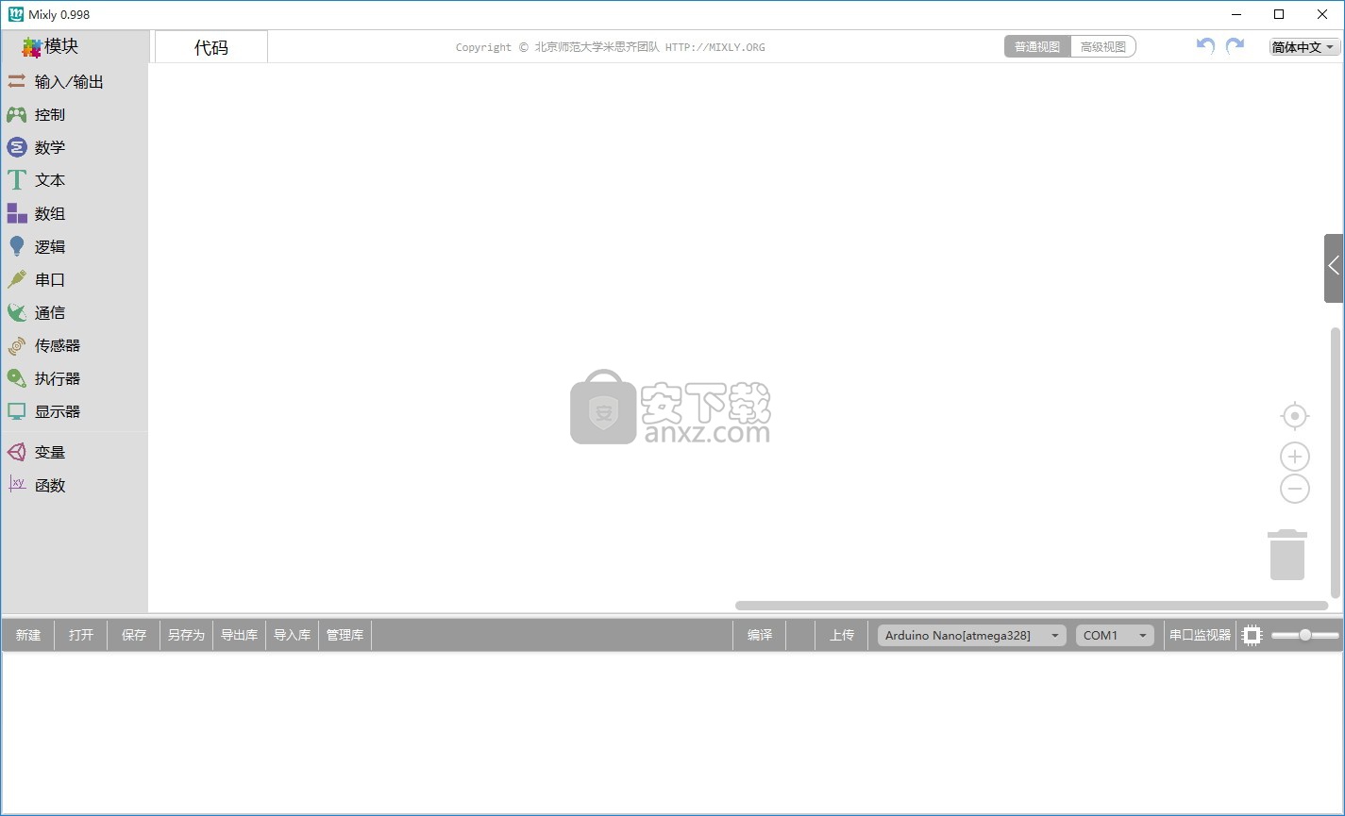Click the vertical workspace scrollbar
1345x816 pixels.
click(x=1335, y=462)
